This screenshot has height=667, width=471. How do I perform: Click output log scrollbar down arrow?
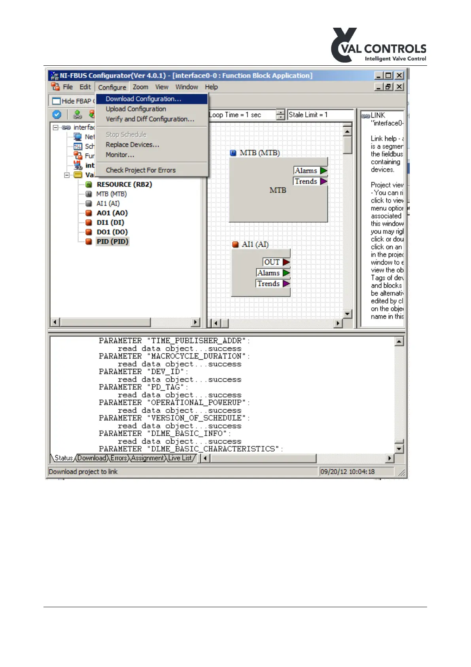coord(399,449)
